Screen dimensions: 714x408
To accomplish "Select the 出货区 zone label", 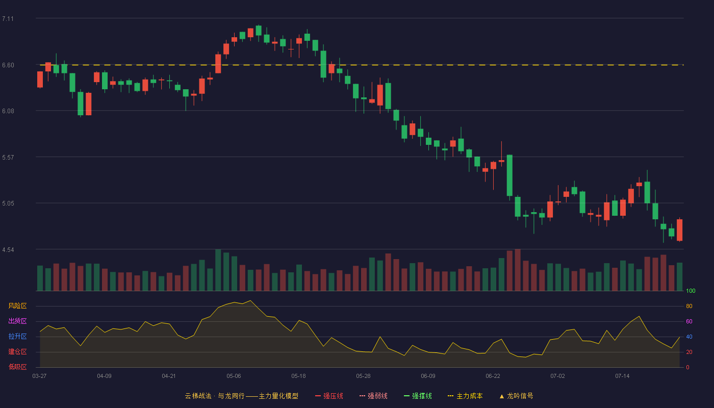I will coord(17,321).
